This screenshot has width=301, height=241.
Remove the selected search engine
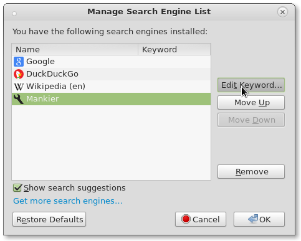(251, 172)
